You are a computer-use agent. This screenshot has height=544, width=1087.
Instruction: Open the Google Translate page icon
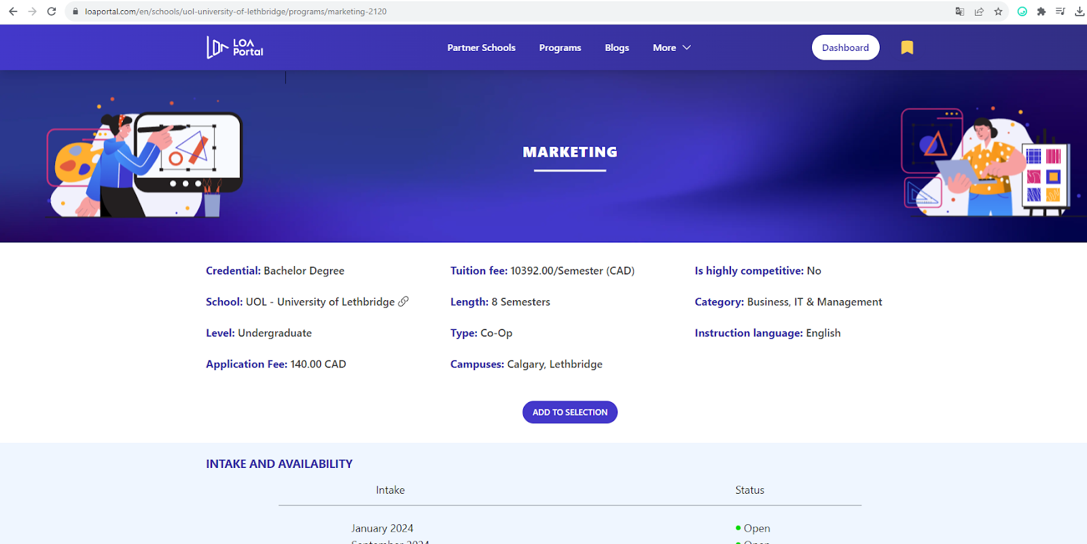point(960,12)
